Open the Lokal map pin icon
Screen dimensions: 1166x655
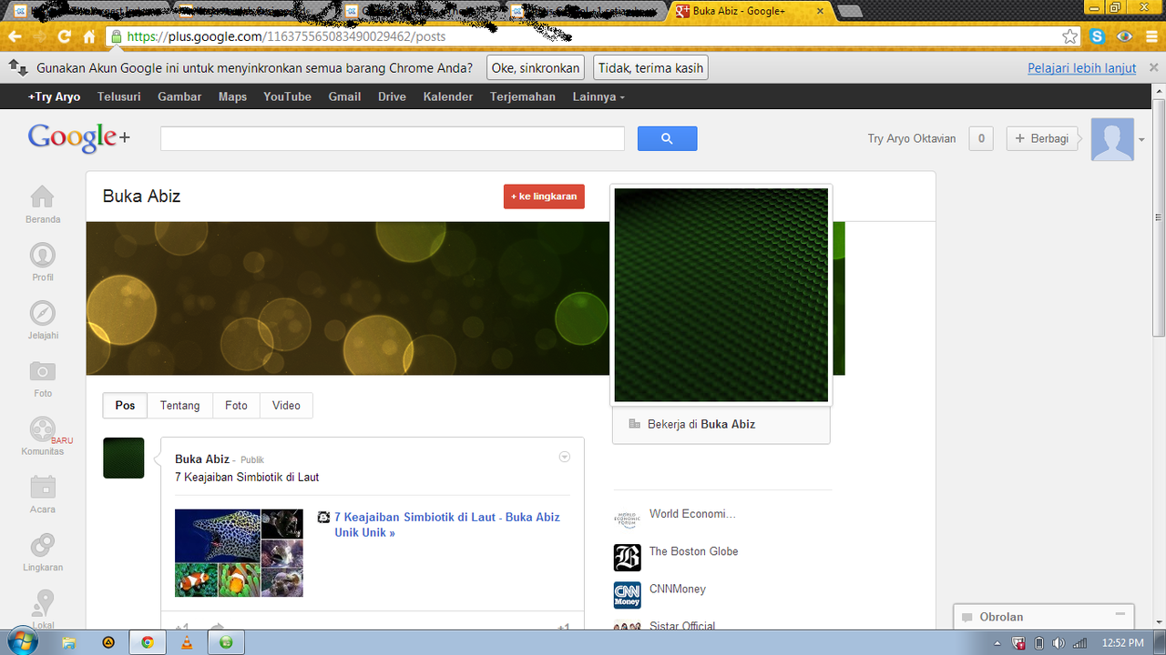42,603
